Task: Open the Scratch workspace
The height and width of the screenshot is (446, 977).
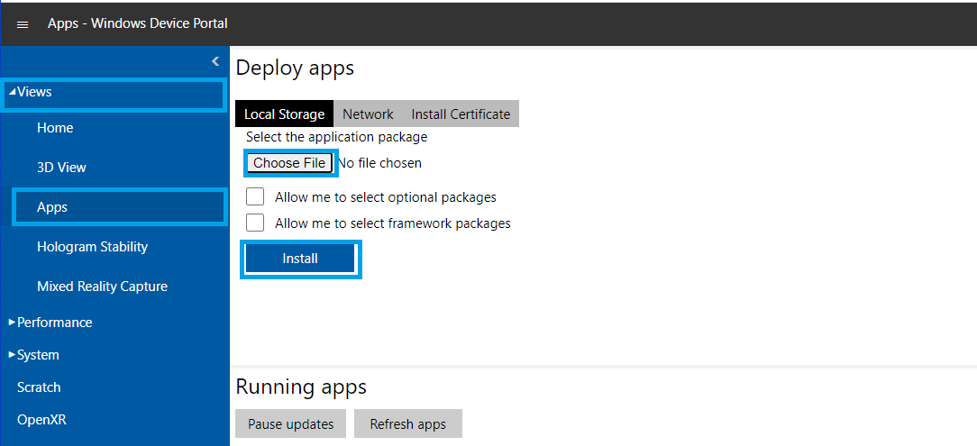Action: [x=39, y=387]
